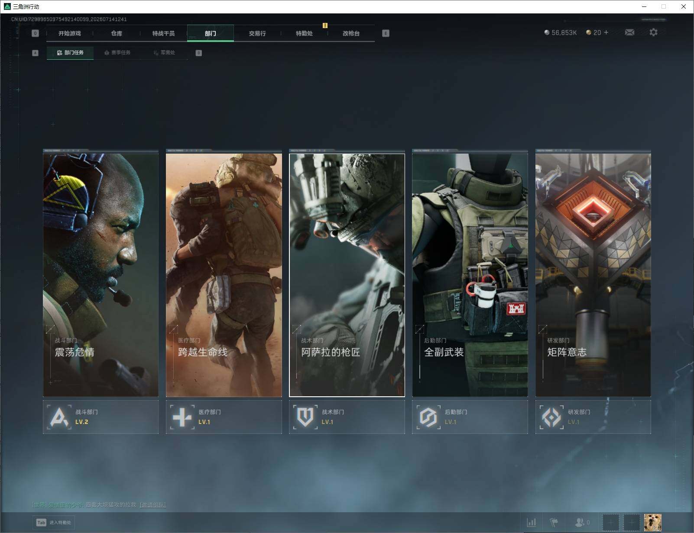Click the 三角洲行动 title bar app icon
Image resolution: width=694 pixels, height=533 pixels.
7,6
